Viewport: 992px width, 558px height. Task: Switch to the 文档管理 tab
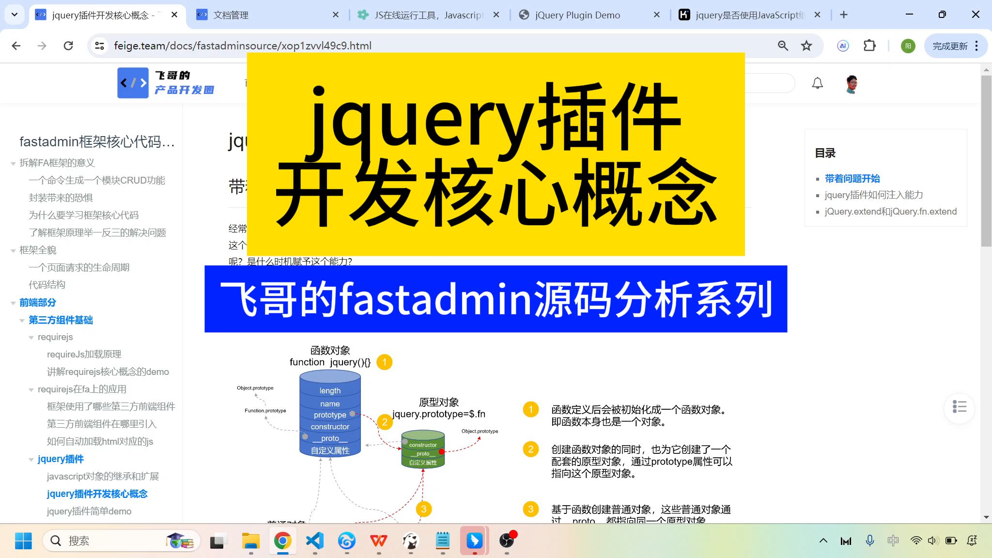267,15
